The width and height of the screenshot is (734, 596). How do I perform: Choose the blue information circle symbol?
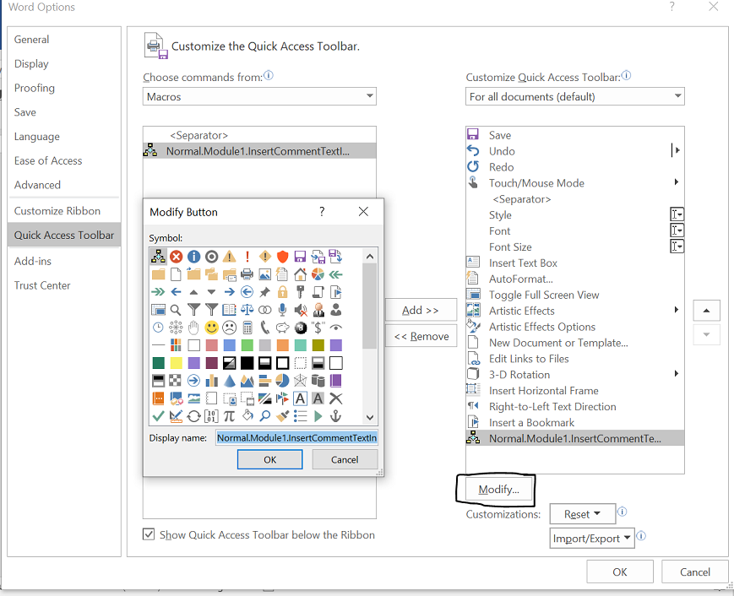coord(193,257)
